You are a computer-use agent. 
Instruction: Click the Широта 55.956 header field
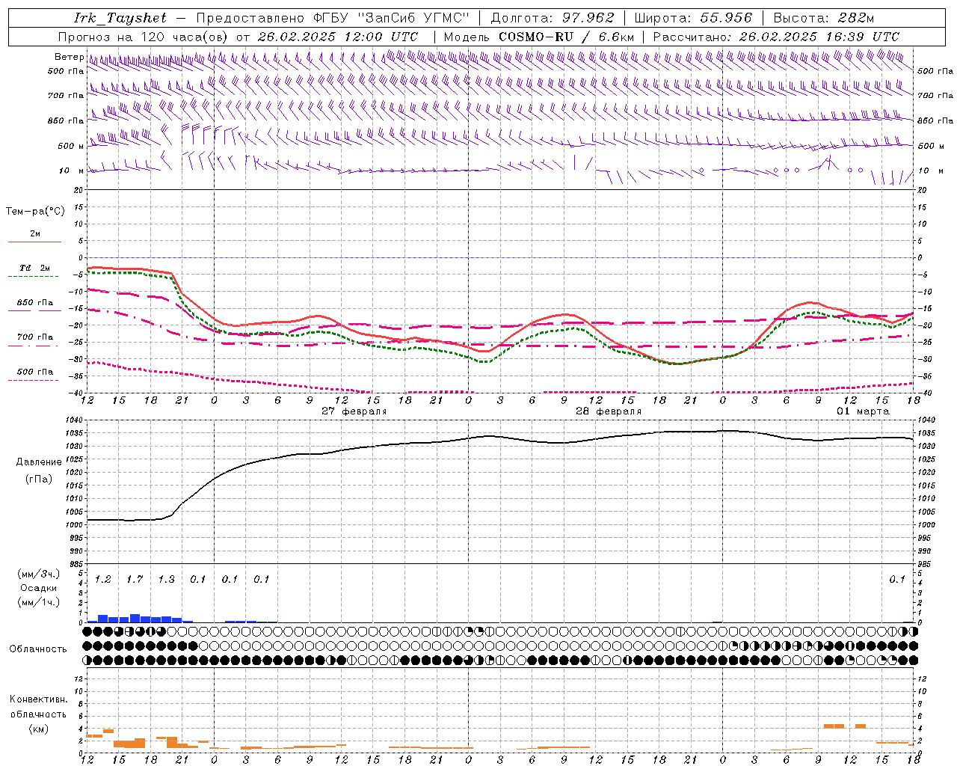[693, 18]
